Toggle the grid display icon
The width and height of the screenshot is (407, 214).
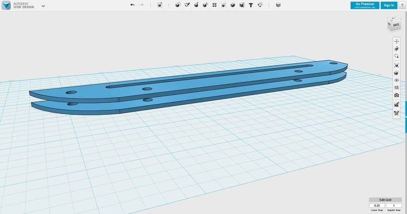click(x=396, y=88)
